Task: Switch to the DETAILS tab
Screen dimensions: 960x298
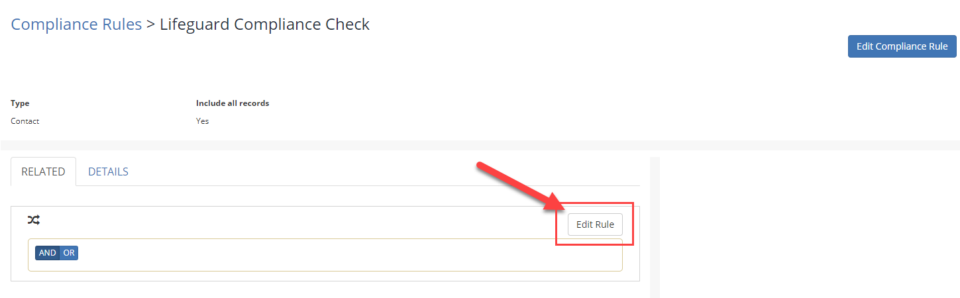Action: pyautogui.click(x=108, y=172)
